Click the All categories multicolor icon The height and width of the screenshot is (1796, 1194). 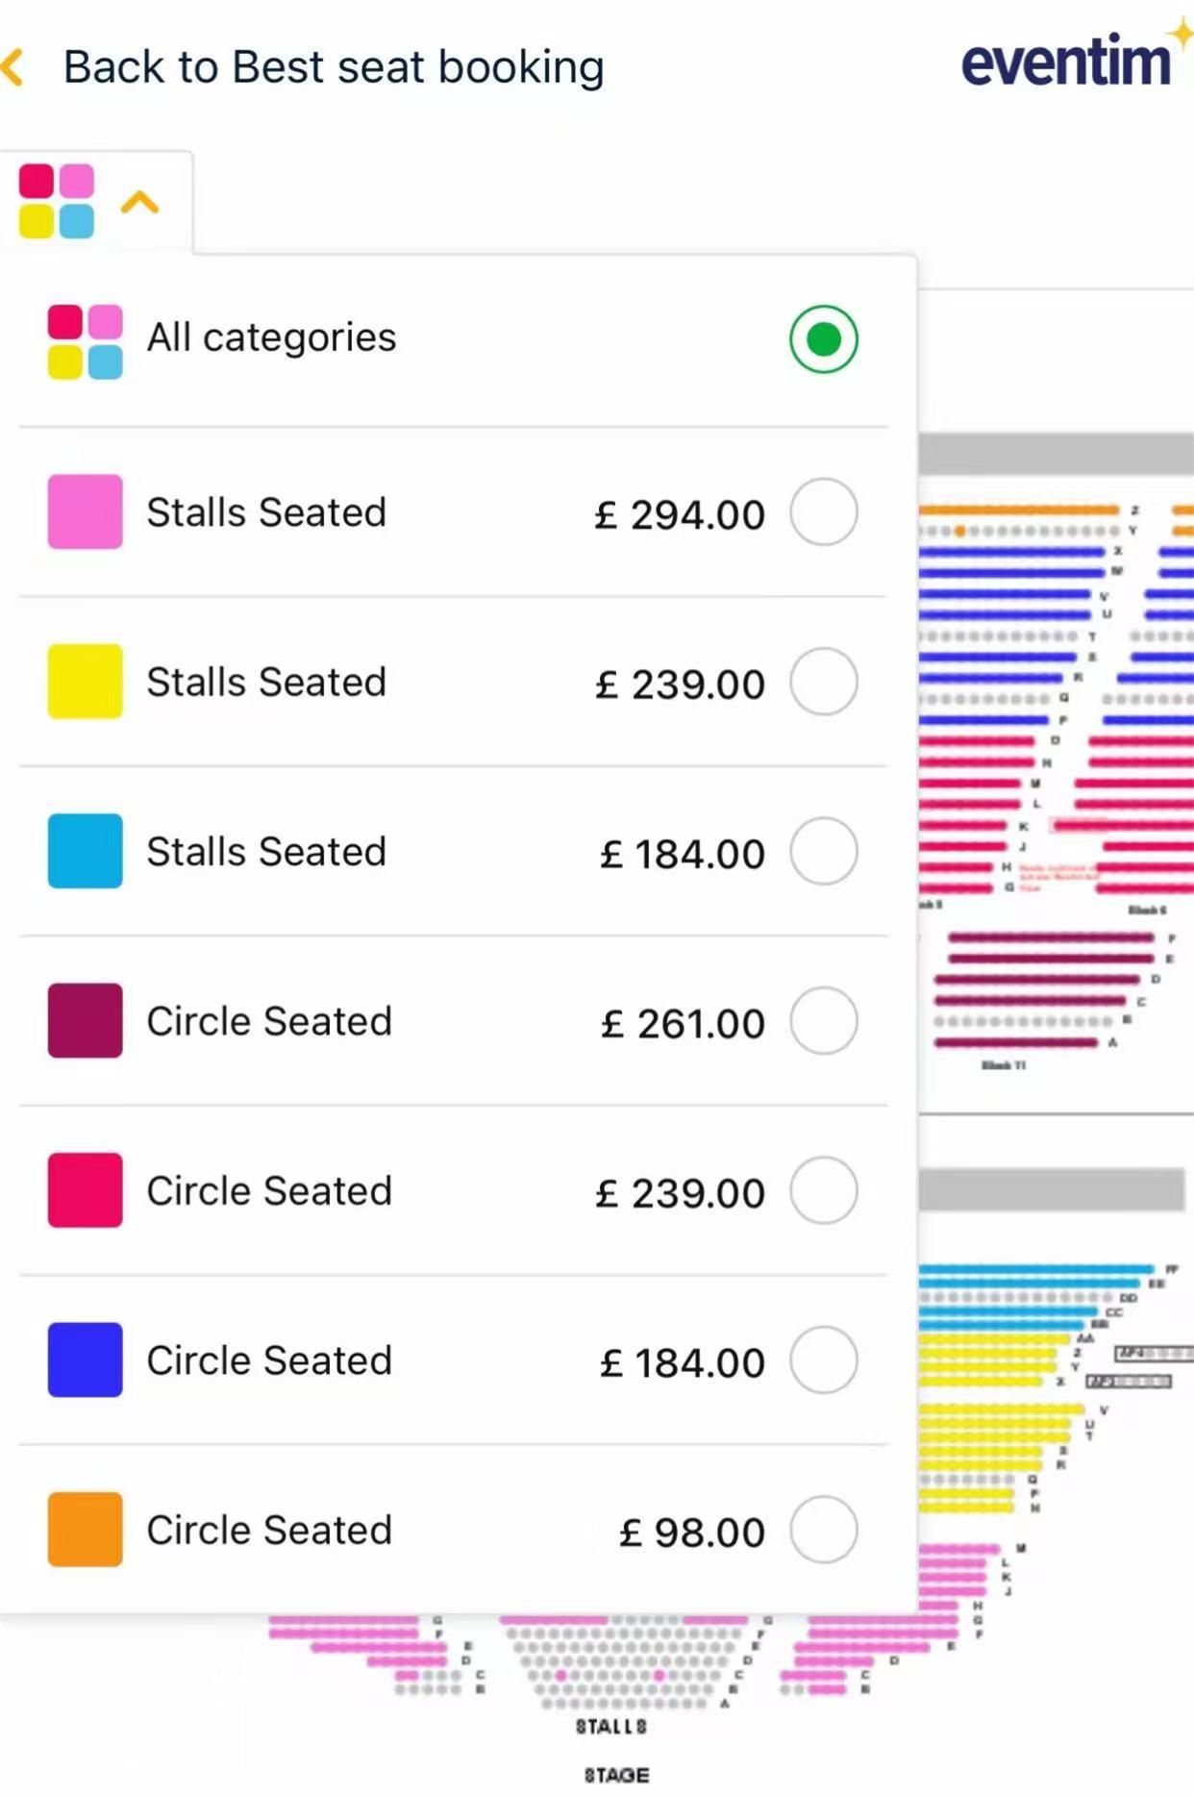click(86, 341)
